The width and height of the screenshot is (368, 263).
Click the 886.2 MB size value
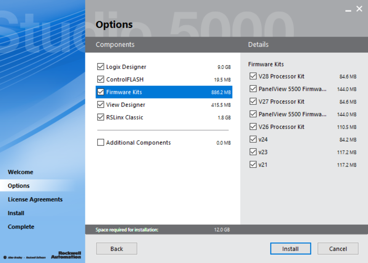point(221,92)
